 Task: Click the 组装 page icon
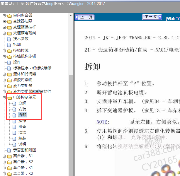click(x=14, y=139)
